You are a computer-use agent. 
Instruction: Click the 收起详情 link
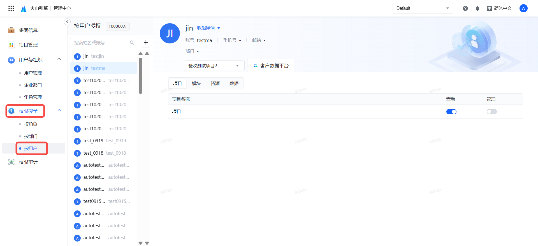(206, 28)
